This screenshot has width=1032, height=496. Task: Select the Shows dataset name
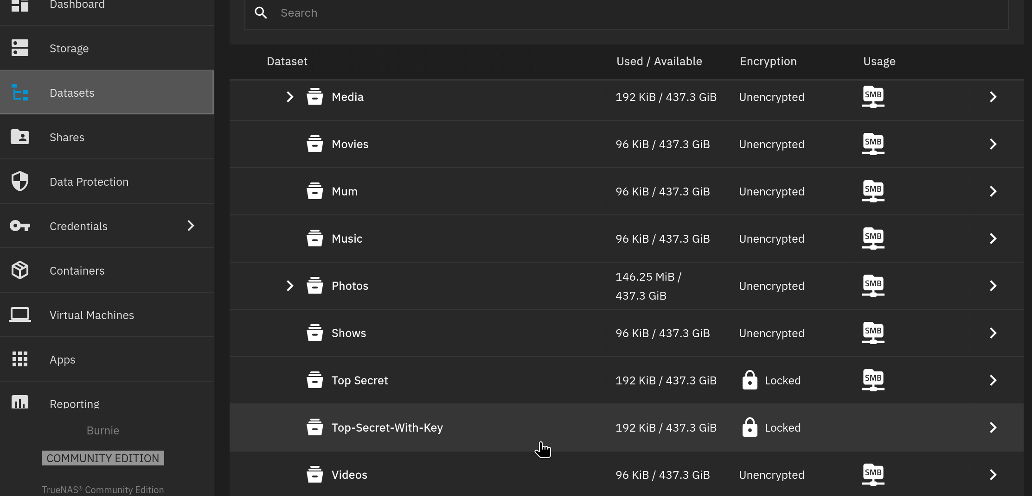349,333
